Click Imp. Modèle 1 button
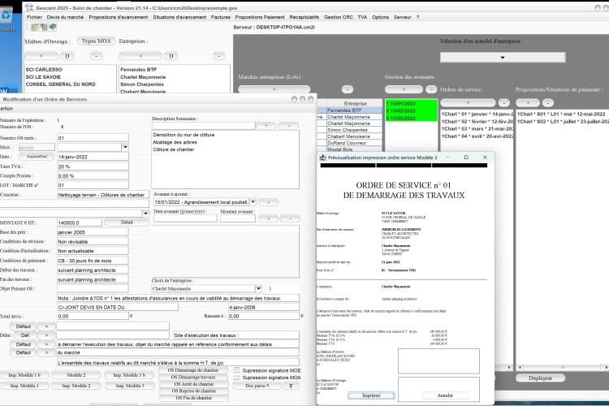 coord(24,386)
